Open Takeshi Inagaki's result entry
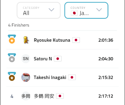This screenshot has height=105, width=125. pyautogui.click(x=62, y=77)
